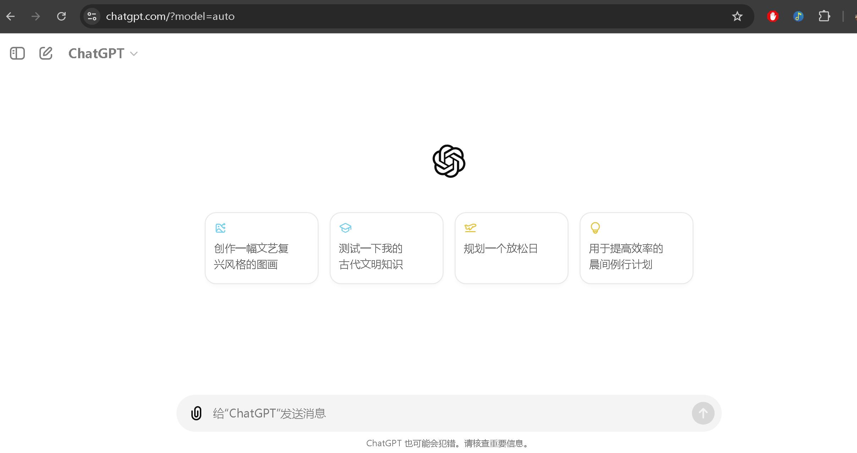Select the 创作一幅文艺复兴风格的图画 suggestion card
The image size is (857, 453).
click(262, 248)
